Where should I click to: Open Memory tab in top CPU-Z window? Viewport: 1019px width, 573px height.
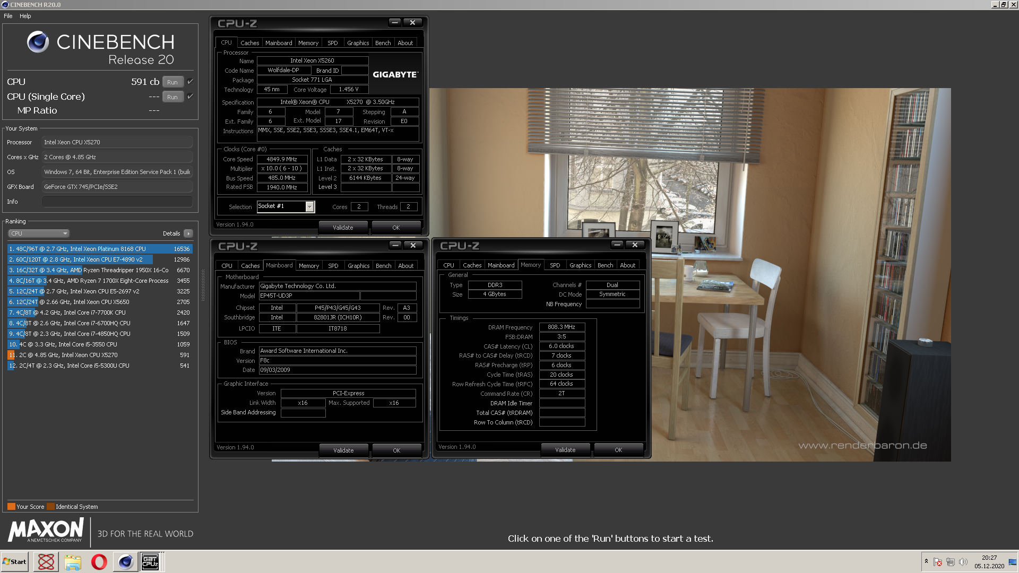tap(308, 43)
